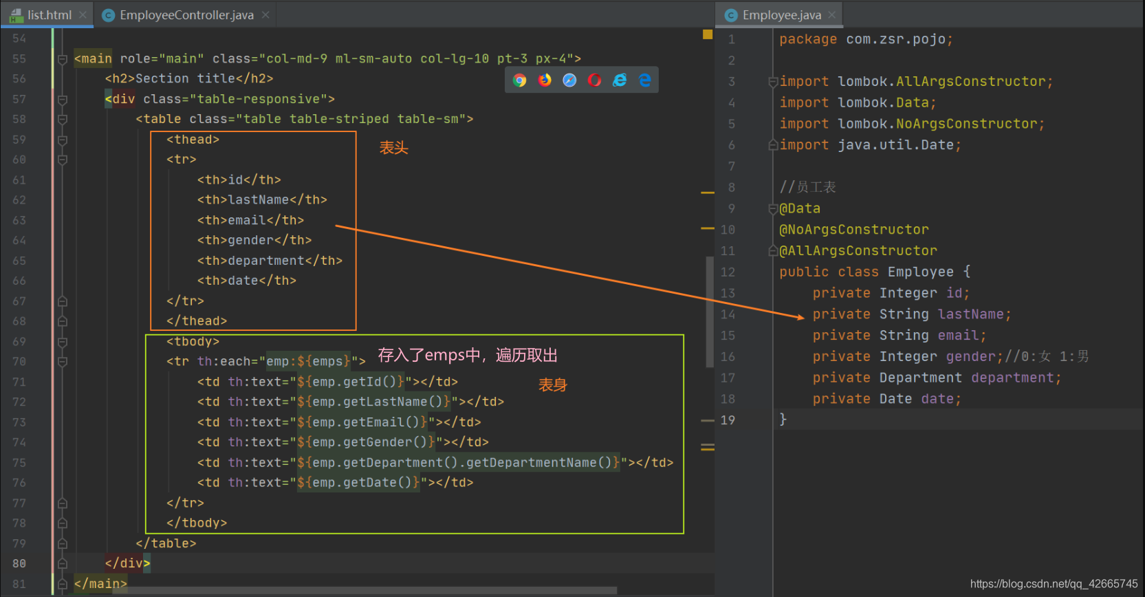Click "lombok.AllArgsConstructor" import text
This screenshot has width=1145, height=597.
942,82
